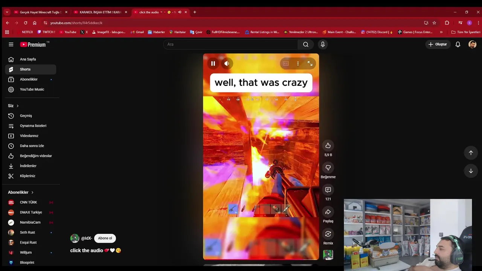Open the Willjum subscription channel
The image size is (482, 271).
pos(31,253)
